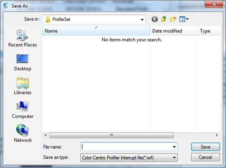Click the horizontal scrollbar left arrow
Screen dimensions: 226x168
coord(45,135)
